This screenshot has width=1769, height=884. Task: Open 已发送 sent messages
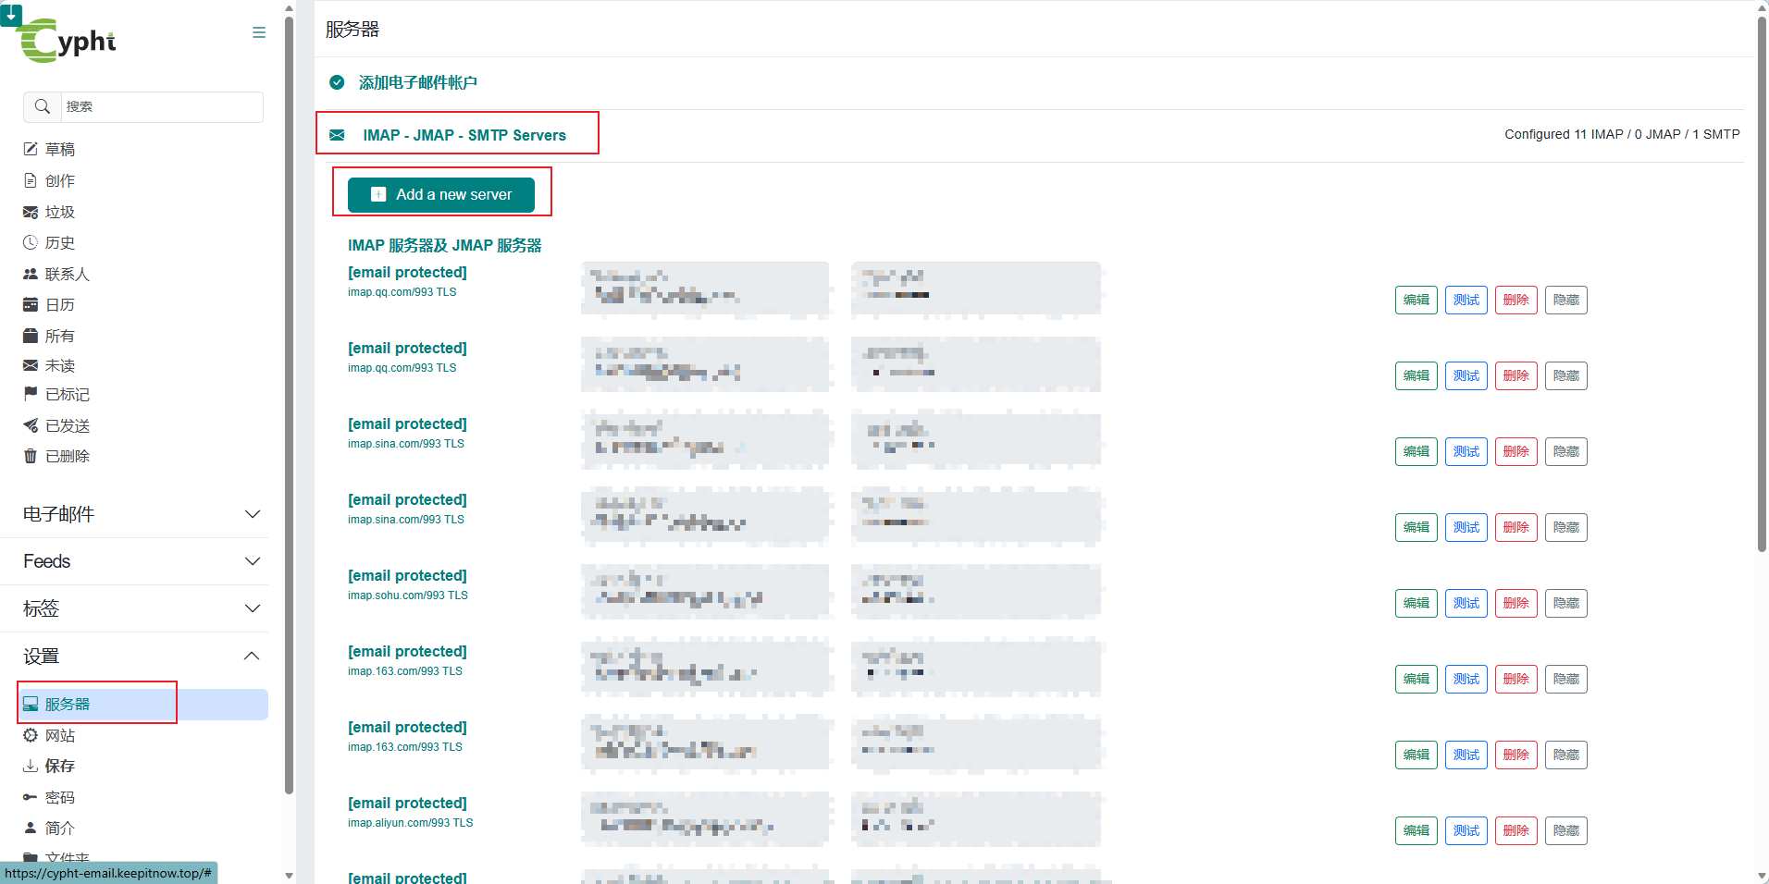pyautogui.click(x=67, y=426)
